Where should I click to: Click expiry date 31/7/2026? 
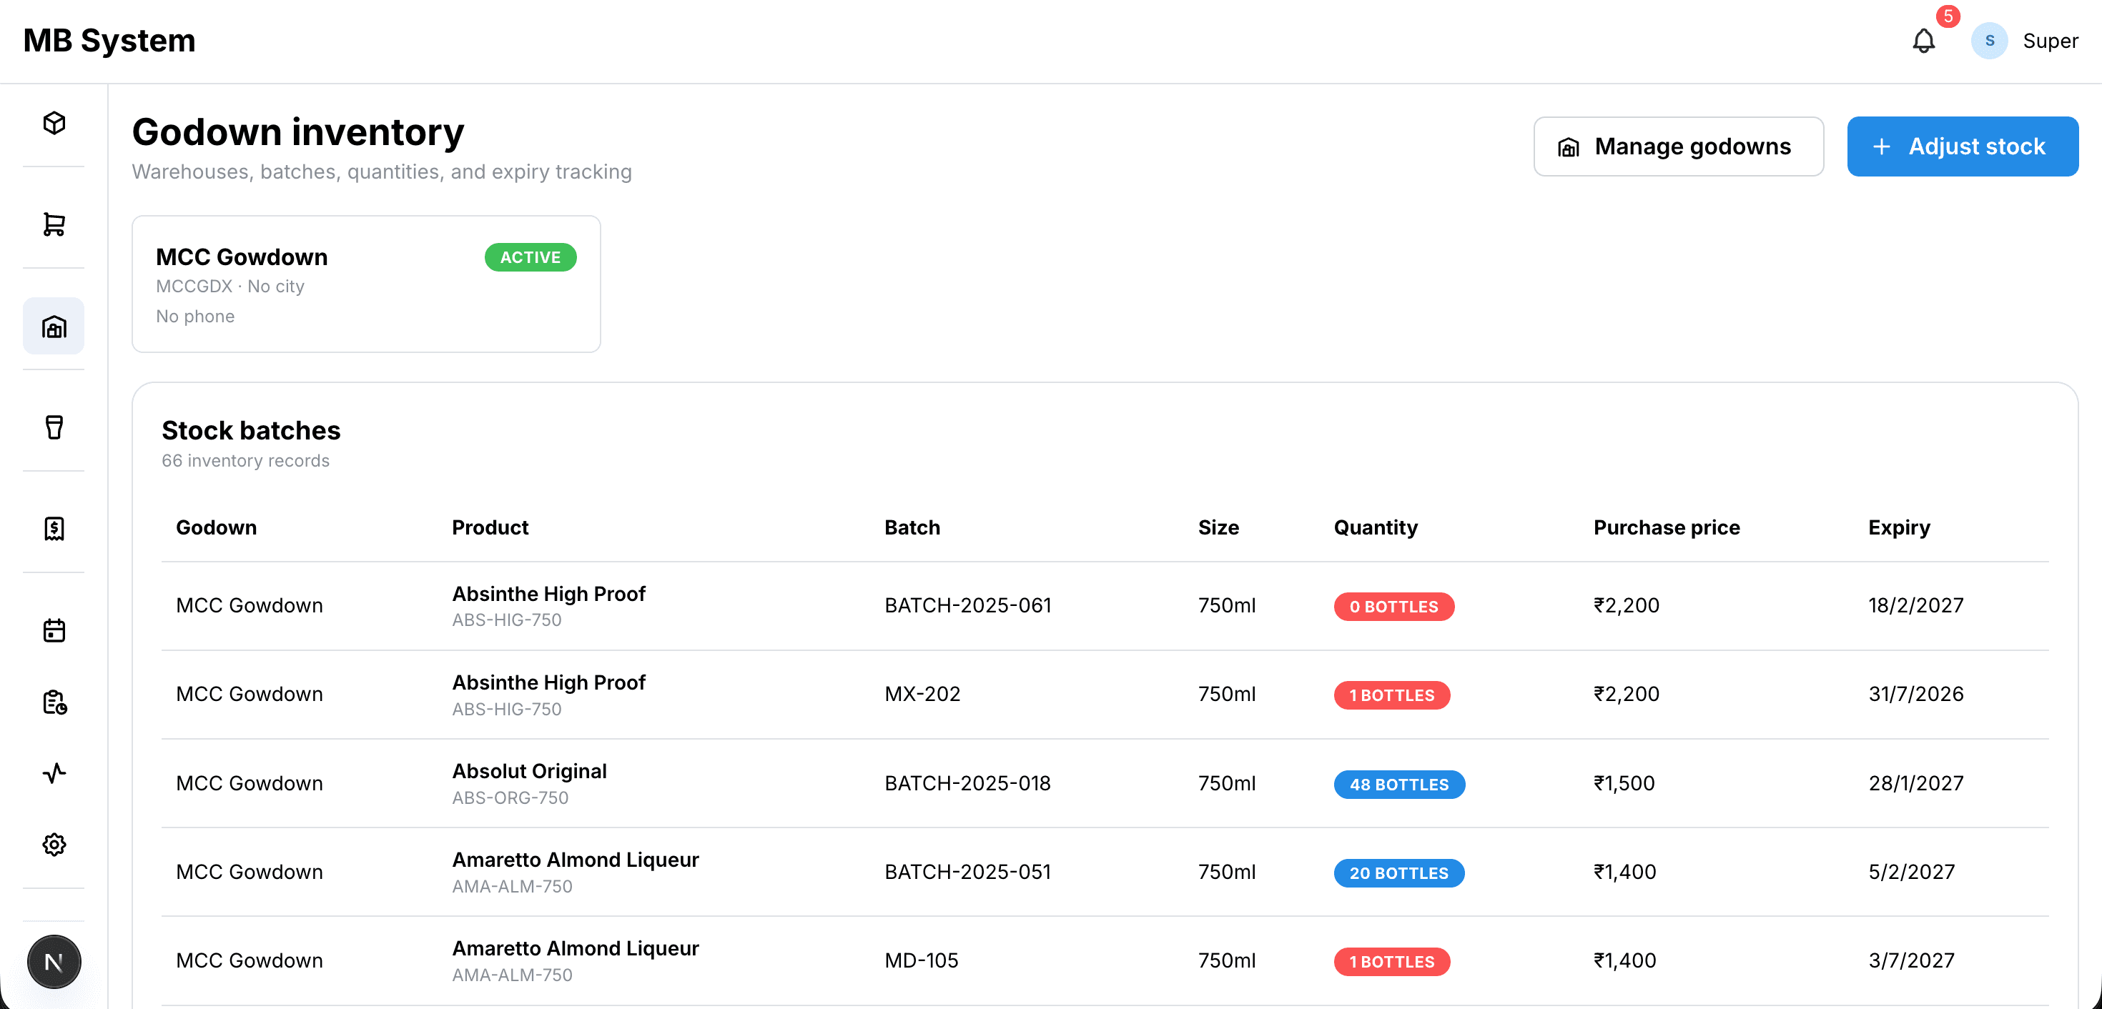tap(1916, 695)
